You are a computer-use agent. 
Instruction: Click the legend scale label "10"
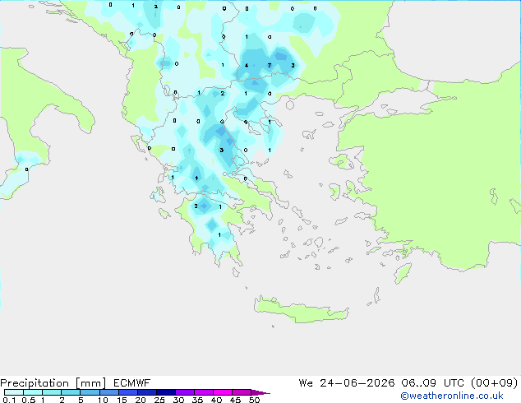click(103, 400)
